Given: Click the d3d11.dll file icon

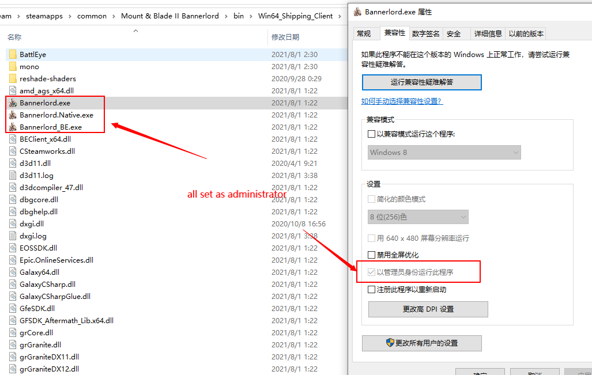Looking at the screenshot, I should (13, 163).
